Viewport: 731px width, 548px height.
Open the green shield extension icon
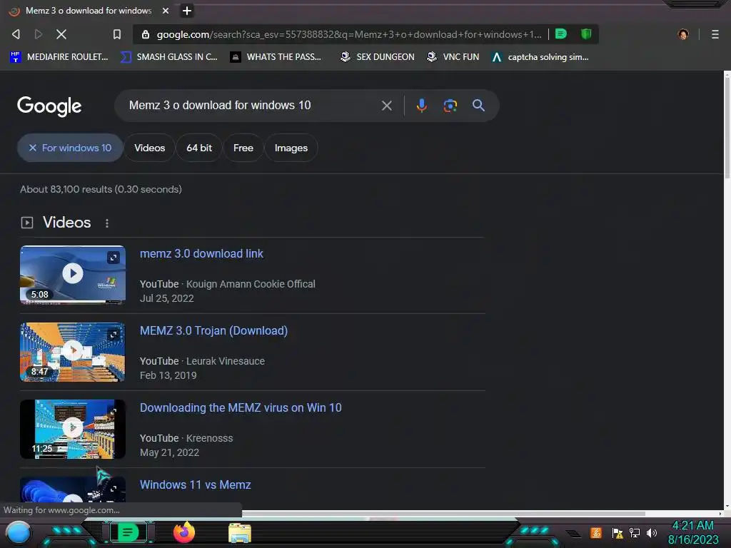586,34
